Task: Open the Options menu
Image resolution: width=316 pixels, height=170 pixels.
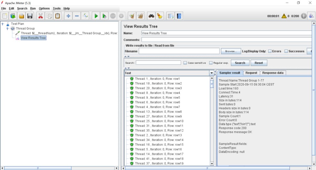Action: 44,8
